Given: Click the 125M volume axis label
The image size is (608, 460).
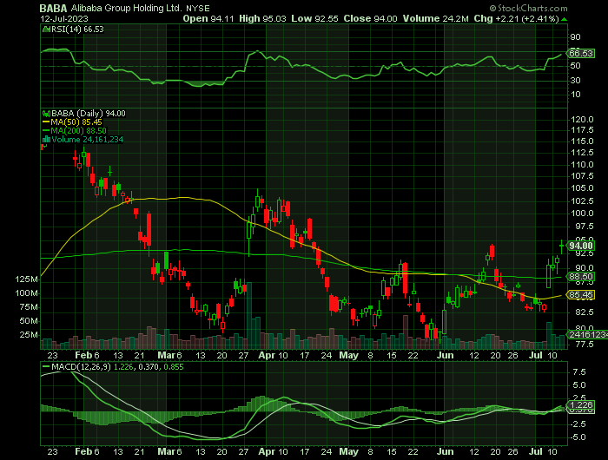Looking at the screenshot, I should click(x=27, y=279).
